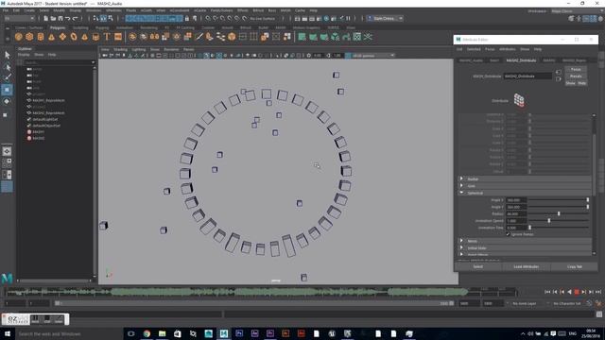
Task: Click the Radius value field
Action: (516, 213)
